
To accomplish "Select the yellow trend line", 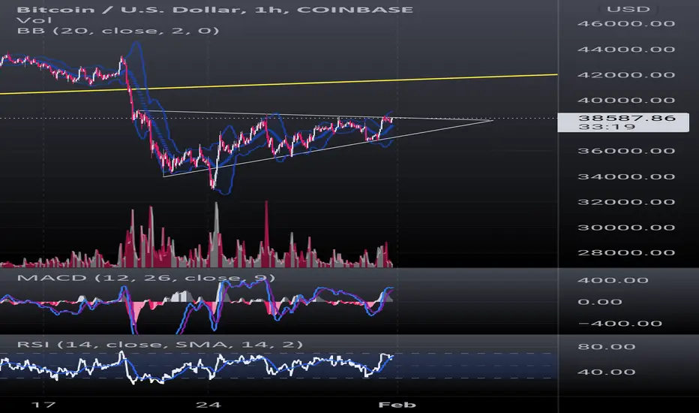I will click(x=278, y=84).
